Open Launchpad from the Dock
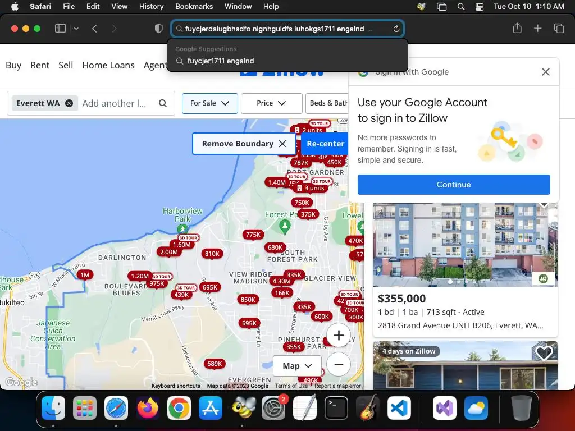575x431 pixels. point(85,408)
